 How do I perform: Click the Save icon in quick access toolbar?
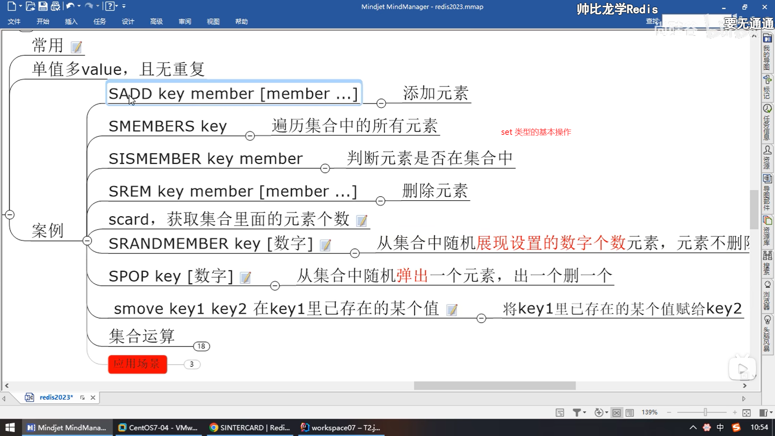coord(43,6)
